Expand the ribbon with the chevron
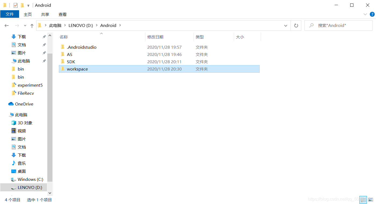 pyautogui.click(x=365, y=14)
